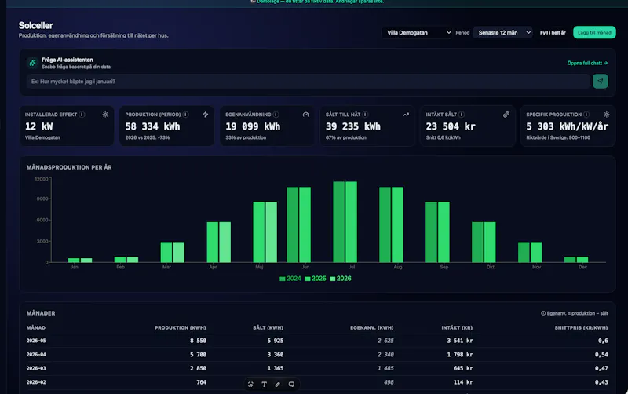Screen dimensions: 628x394
Task: Click the Solceller page heading
Action: (x=35, y=26)
